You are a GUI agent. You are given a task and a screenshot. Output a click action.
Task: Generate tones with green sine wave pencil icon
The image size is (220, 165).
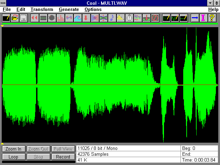[x=175, y=18]
